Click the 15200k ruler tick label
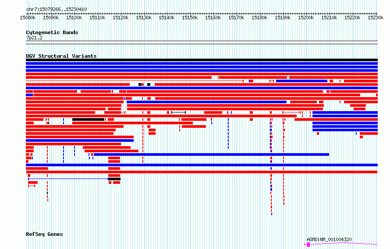390x249 pixels. click(x=306, y=18)
